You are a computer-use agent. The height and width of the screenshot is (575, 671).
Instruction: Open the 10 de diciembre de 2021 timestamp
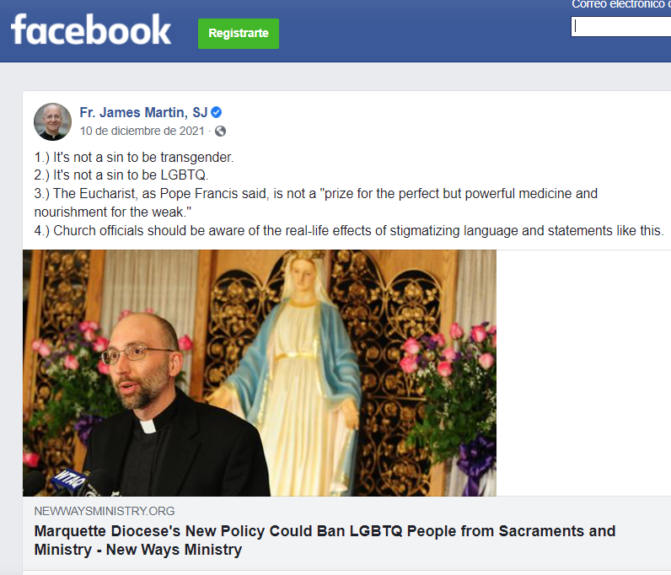coord(142,131)
